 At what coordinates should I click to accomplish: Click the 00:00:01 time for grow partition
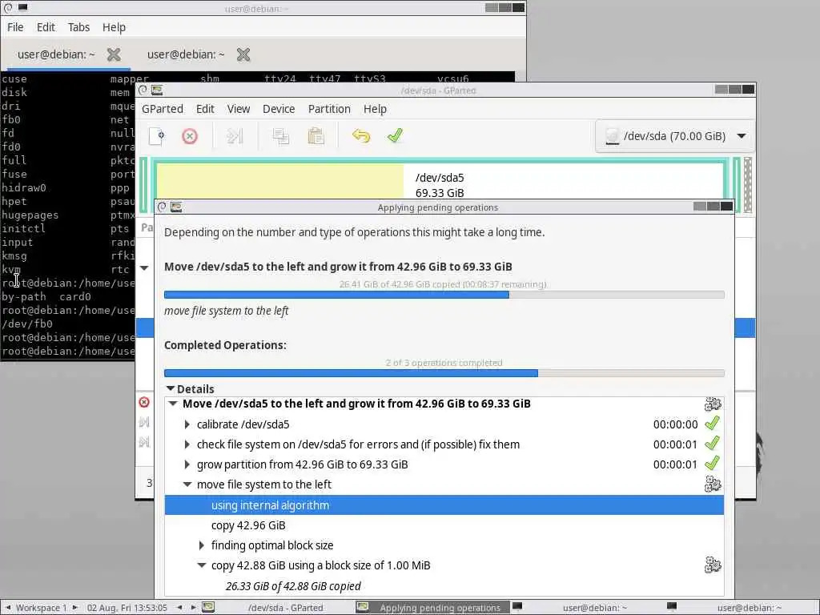[675, 464]
